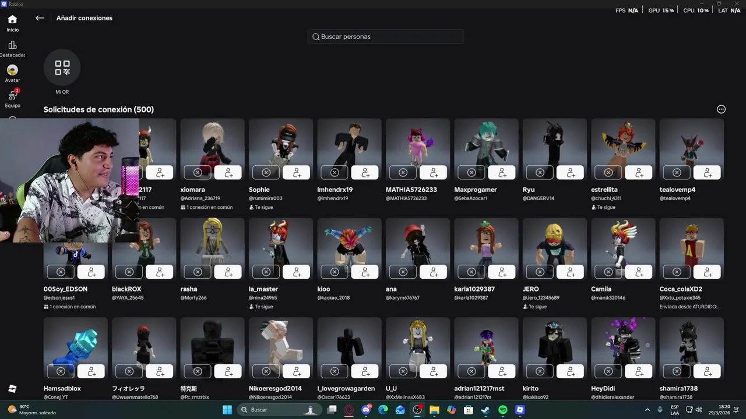Accept estrellita's connection request
This screenshot has width=746, height=419.
pos(639,173)
